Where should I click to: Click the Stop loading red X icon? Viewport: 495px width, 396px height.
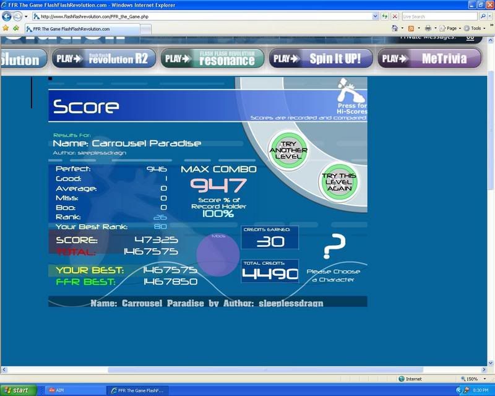394,16
